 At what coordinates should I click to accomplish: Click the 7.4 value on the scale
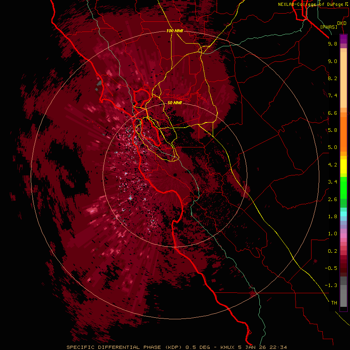(x=332, y=96)
